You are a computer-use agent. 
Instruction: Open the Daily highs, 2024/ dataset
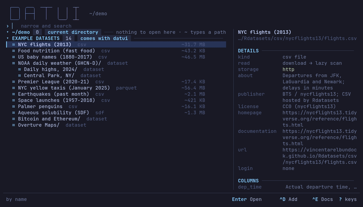click(x=116, y=69)
